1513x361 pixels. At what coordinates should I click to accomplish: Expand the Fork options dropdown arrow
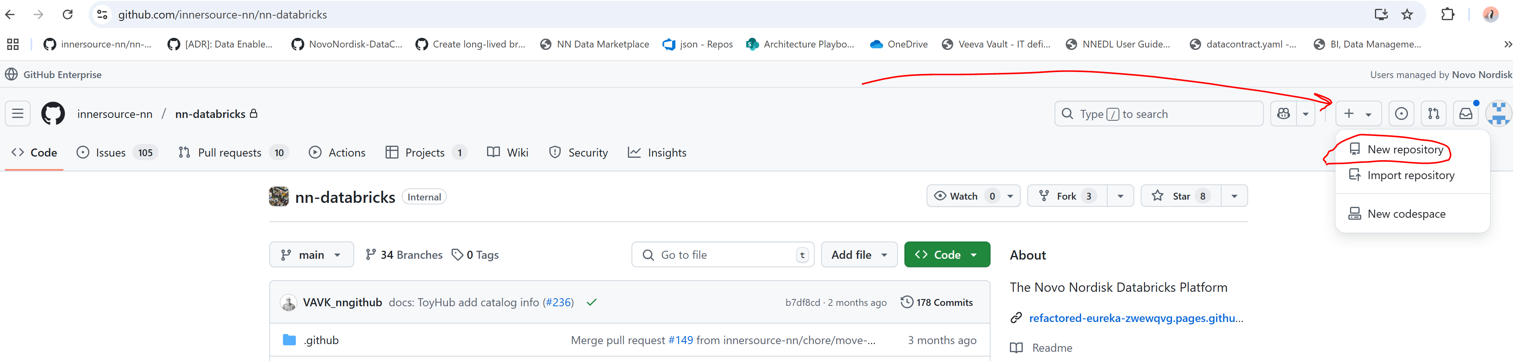pos(1120,196)
